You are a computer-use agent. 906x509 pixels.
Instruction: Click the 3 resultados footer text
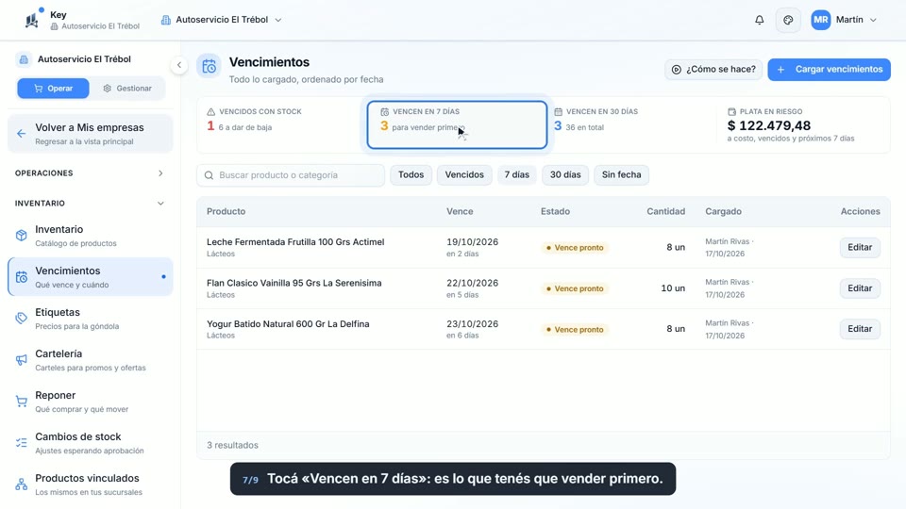tap(232, 445)
